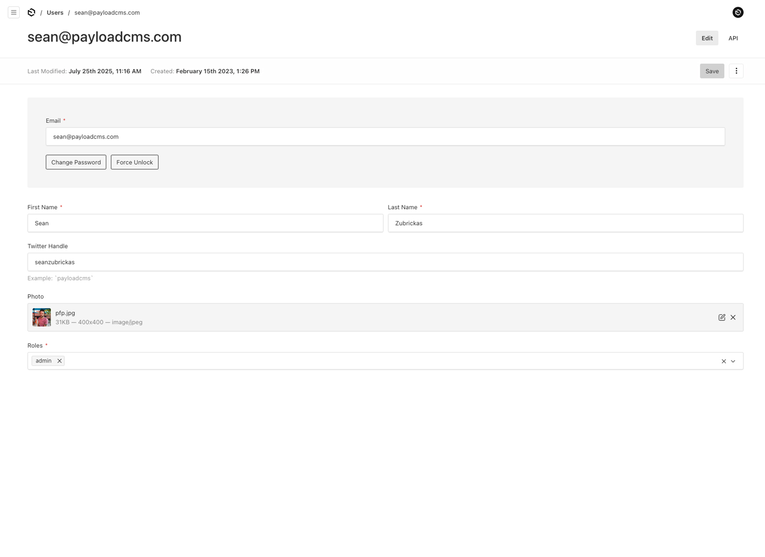
Task: Focus the Email input field
Action: click(385, 136)
